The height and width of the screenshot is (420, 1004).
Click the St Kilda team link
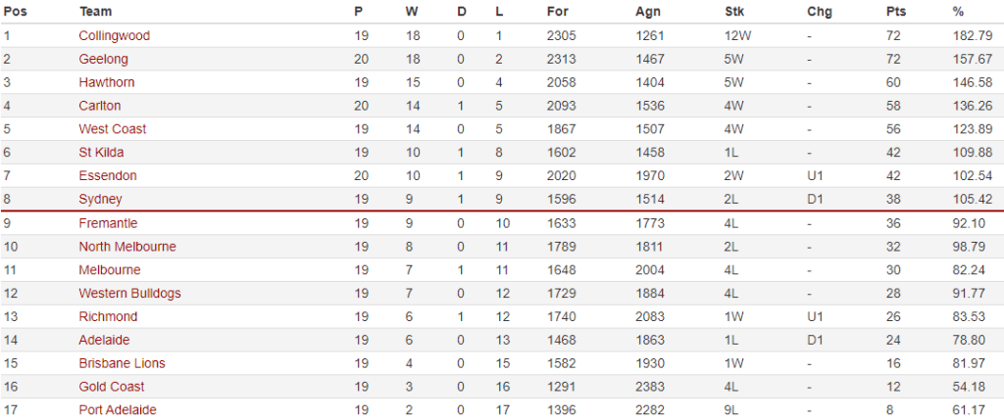101,153
